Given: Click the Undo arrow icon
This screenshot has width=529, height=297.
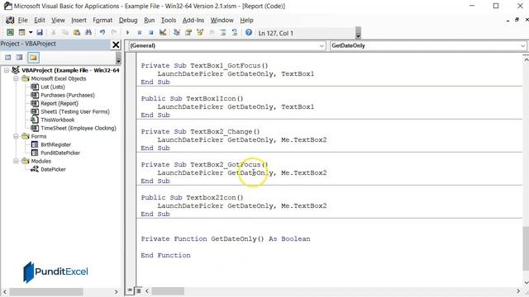Looking at the screenshot, I should (102, 32).
